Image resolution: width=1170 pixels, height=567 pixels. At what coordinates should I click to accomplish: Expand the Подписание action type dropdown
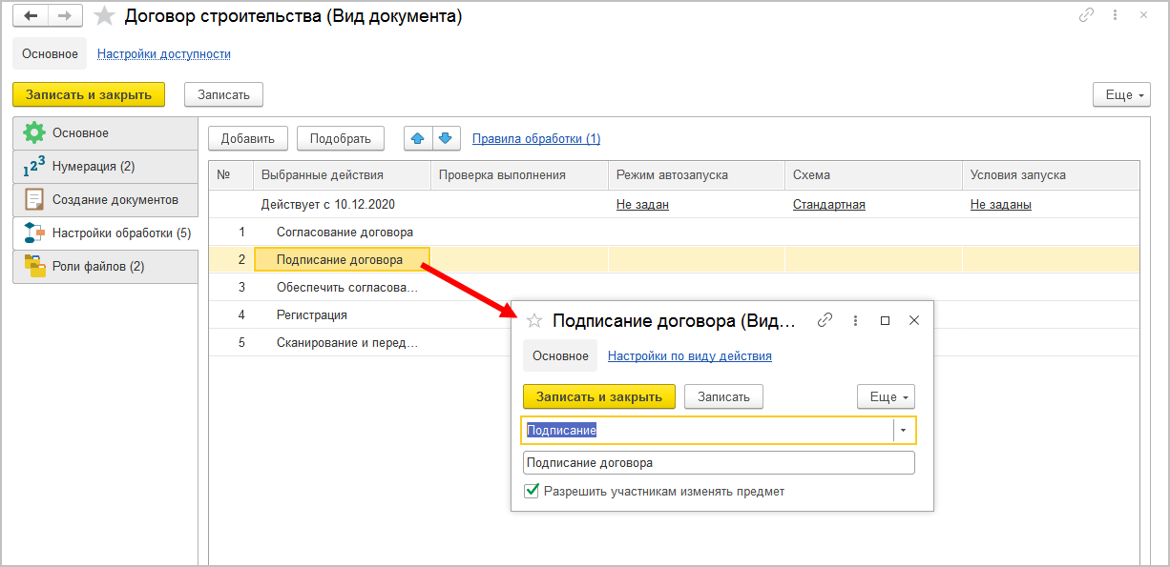tap(904, 431)
